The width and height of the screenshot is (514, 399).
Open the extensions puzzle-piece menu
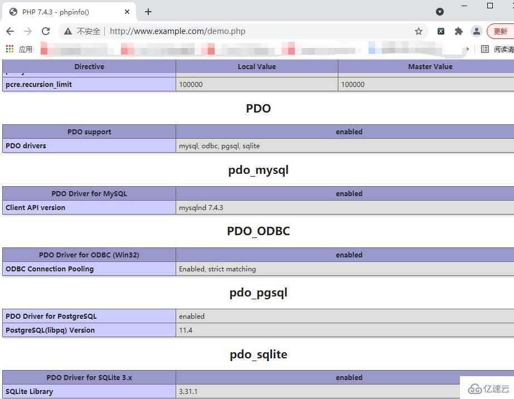[x=458, y=31]
